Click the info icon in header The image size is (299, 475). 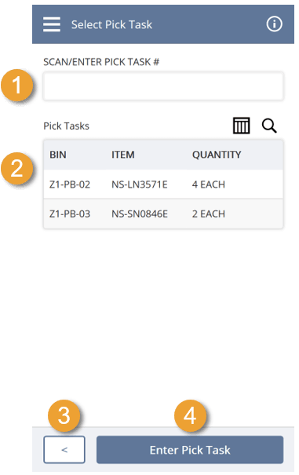pyautogui.click(x=274, y=24)
